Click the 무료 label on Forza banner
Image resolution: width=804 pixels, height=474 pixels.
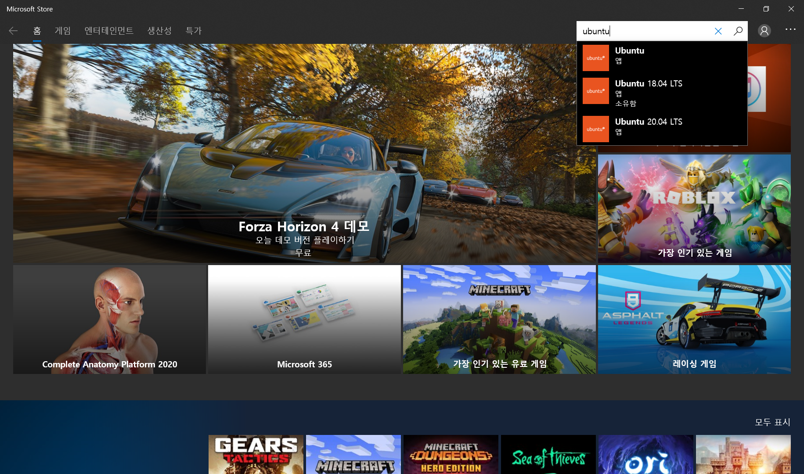pos(303,253)
